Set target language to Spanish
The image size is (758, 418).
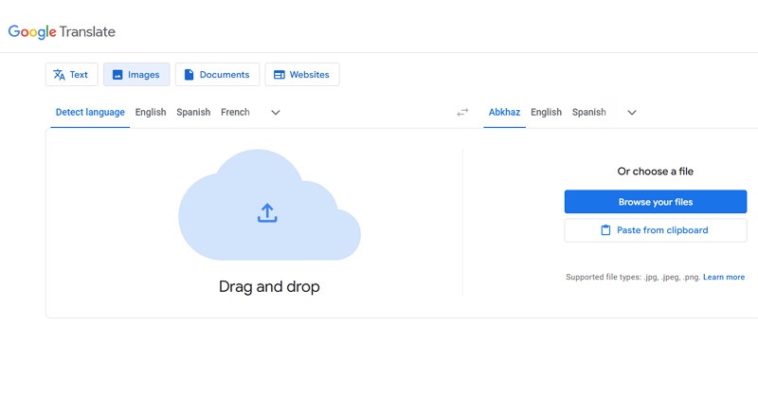pos(588,112)
